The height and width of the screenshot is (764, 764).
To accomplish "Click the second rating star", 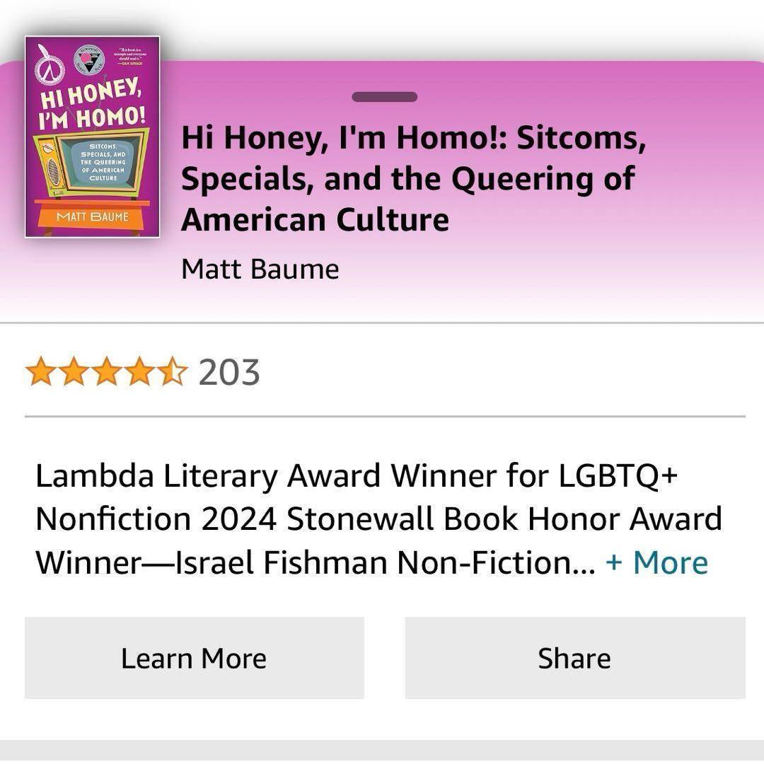I will (x=74, y=372).
